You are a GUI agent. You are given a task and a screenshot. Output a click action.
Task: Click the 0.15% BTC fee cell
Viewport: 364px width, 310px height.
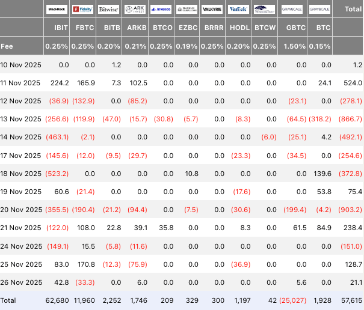[x=319, y=46]
